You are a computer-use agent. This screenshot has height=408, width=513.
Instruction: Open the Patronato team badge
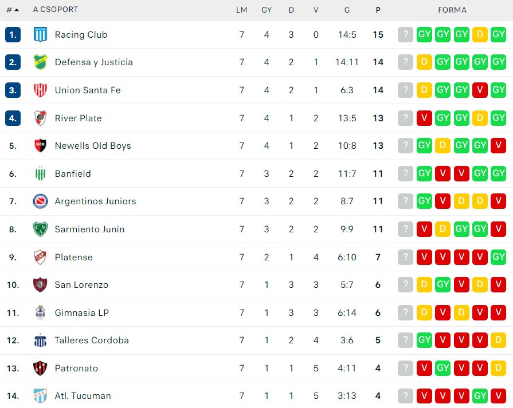[x=40, y=368]
